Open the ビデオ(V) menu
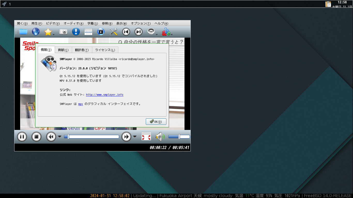Viewport: 353px width, 198px height. coord(53,23)
